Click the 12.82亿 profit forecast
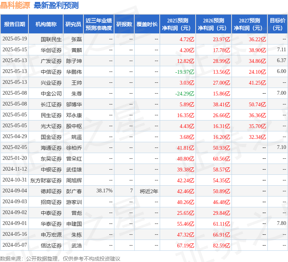This screenshot has width=288, height=262. (186, 61)
